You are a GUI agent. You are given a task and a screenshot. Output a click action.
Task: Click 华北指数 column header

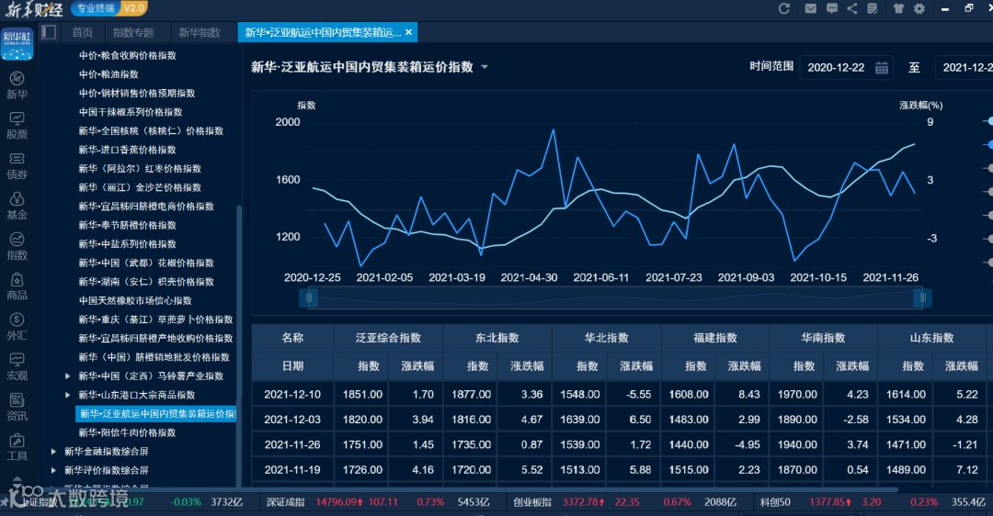606,338
